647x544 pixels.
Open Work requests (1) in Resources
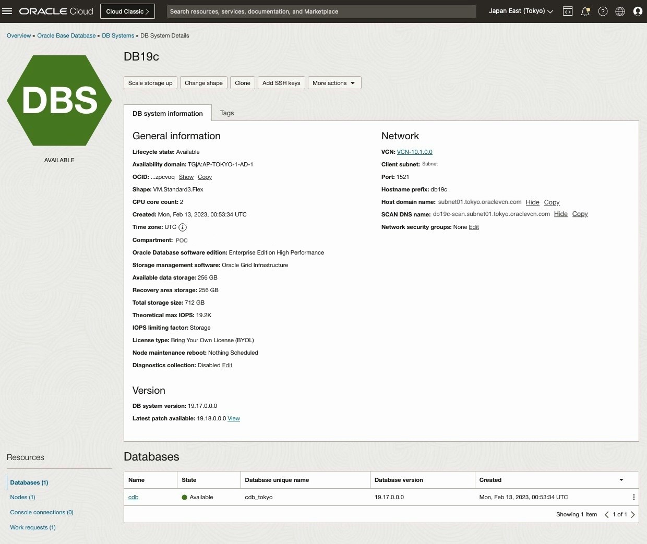33,527
